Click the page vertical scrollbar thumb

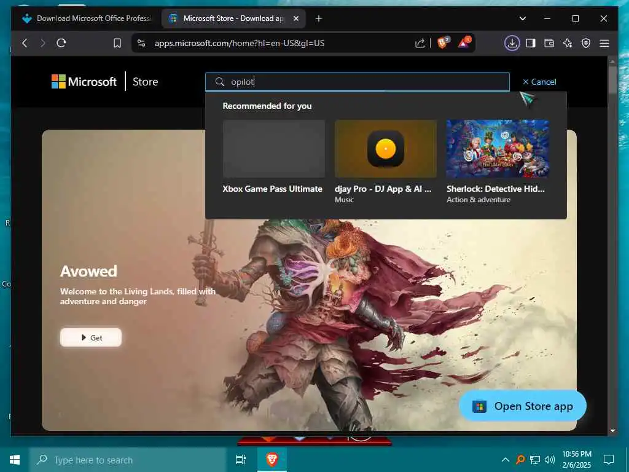point(612,79)
